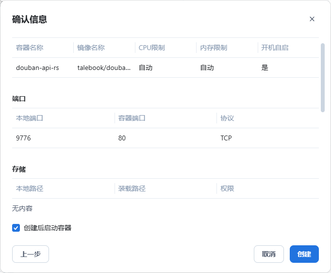This screenshot has height=273, width=331.
Task: Select the 镜像名称 column header
Action: point(91,48)
